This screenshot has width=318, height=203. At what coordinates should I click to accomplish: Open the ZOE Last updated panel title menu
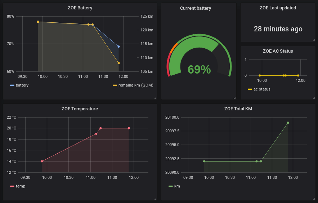pos(278,8)
